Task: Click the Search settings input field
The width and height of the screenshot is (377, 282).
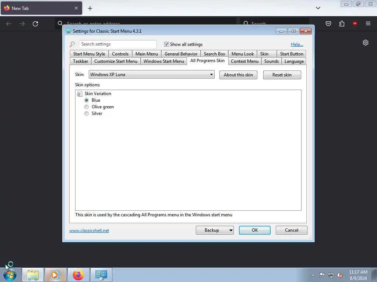Action: click(118, 44)
